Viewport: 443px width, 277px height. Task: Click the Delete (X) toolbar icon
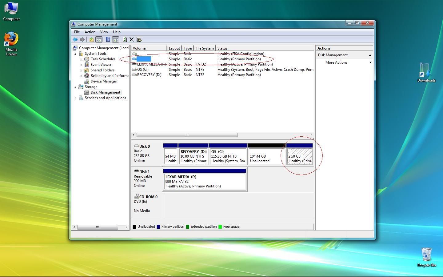132,39
